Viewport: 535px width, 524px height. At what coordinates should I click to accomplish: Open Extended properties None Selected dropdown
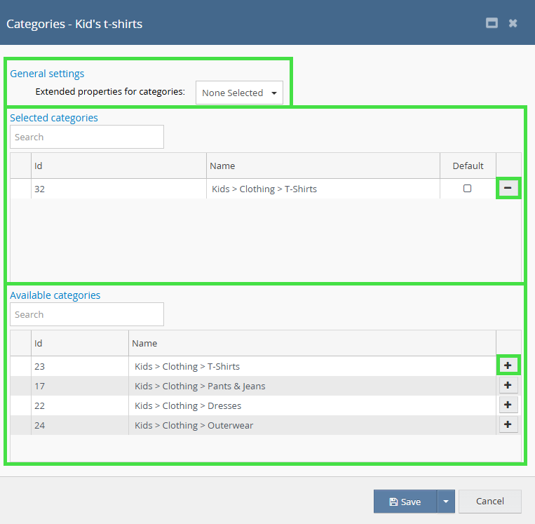239,93
